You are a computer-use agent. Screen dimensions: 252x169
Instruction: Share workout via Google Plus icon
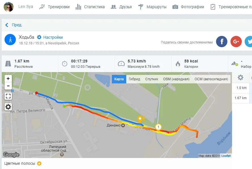[236, 42]
